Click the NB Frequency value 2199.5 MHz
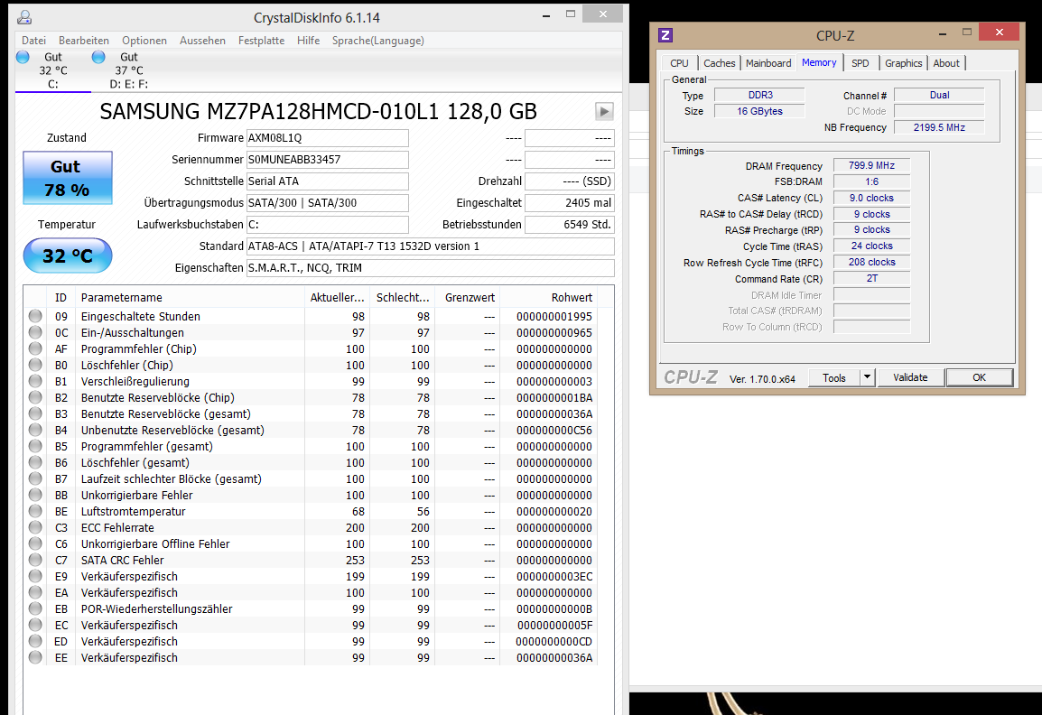The width and height of the screenshot is (1042, 715). [939, 127]
